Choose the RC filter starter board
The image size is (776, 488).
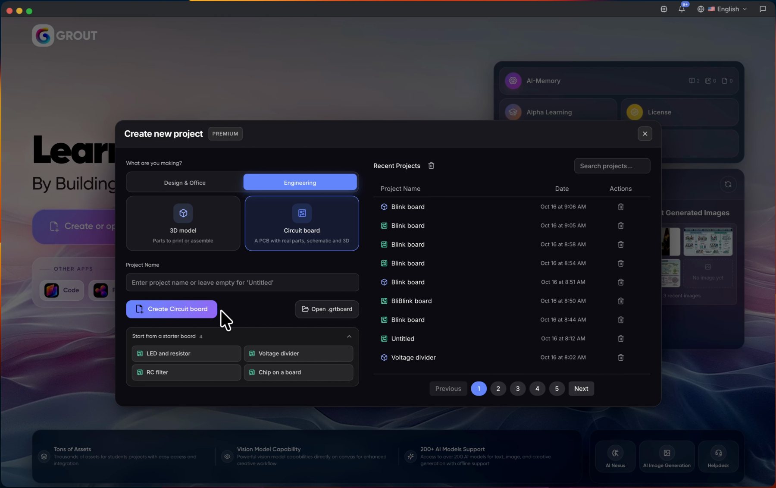pyautogui.click(x=186, y=372)
